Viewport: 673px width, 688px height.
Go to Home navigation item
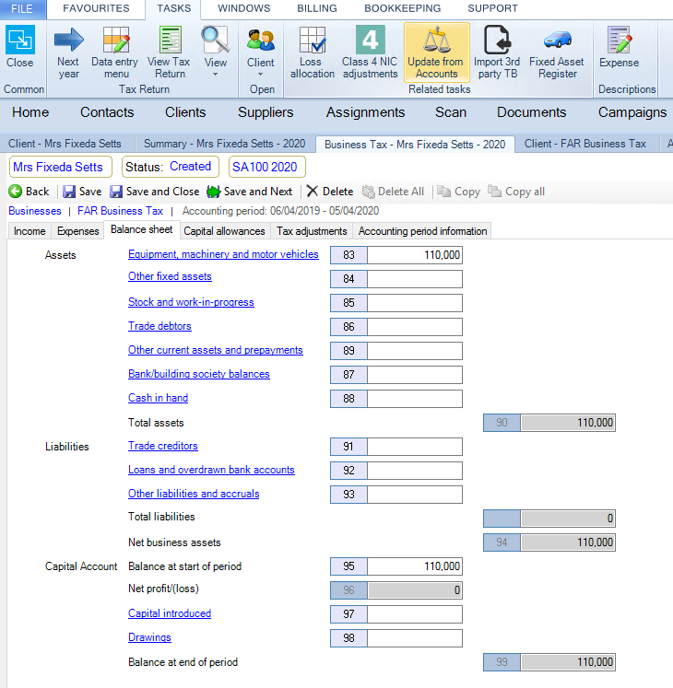(x=30, y=112)
